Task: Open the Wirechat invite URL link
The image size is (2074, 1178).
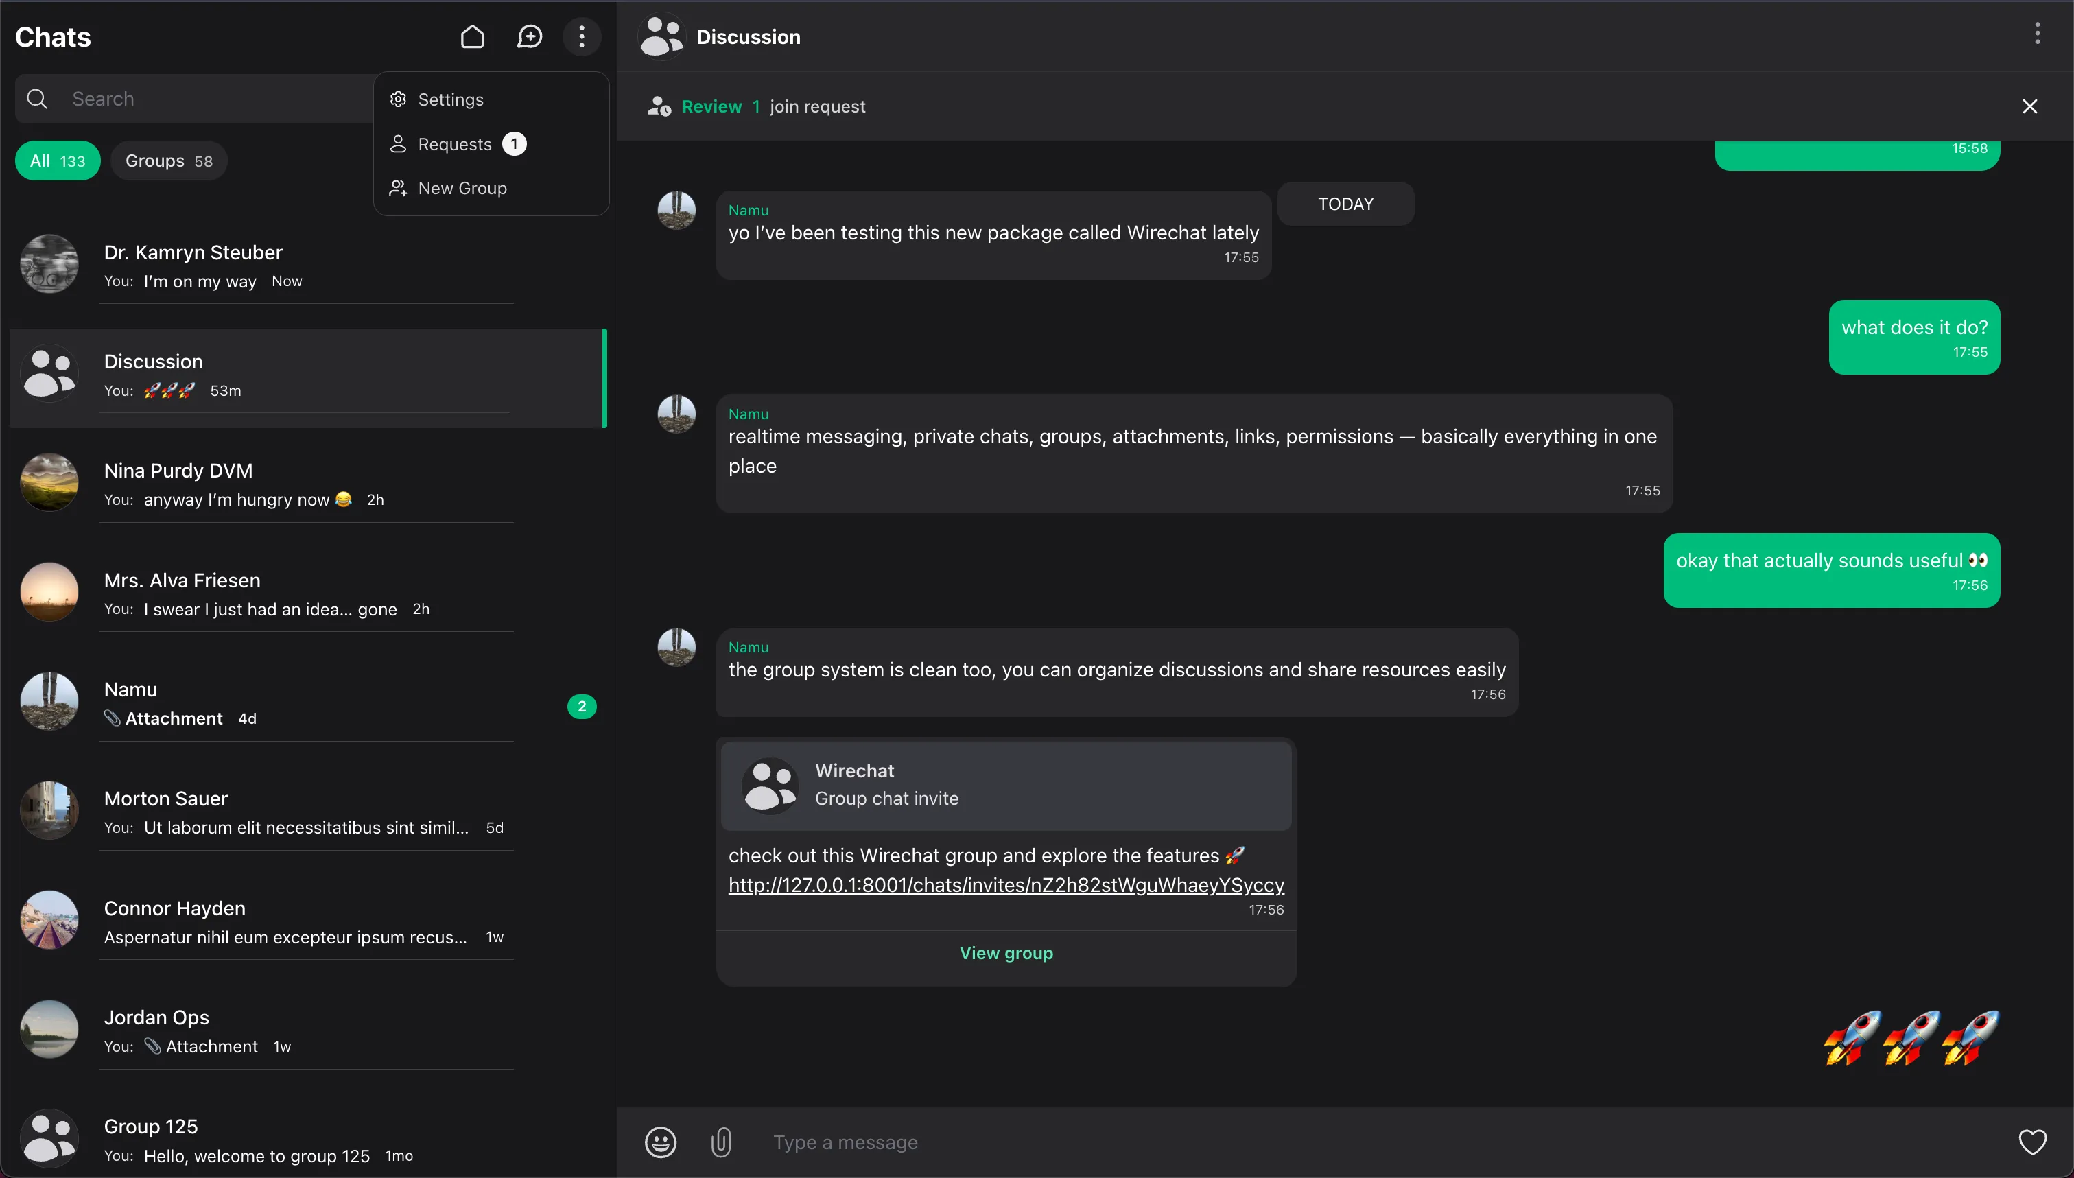Action: 1006,885
